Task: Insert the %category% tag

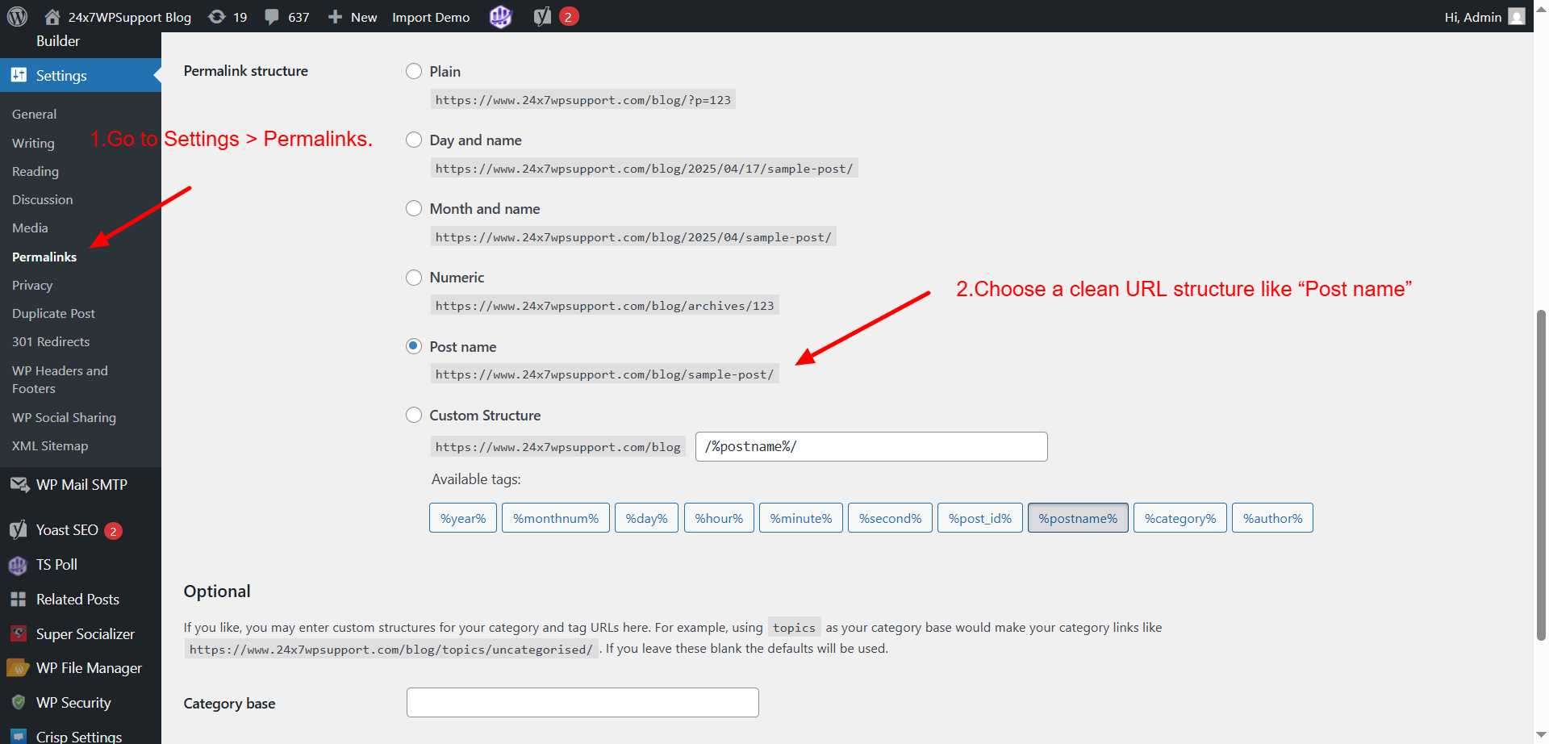Action: (1180, 518)
